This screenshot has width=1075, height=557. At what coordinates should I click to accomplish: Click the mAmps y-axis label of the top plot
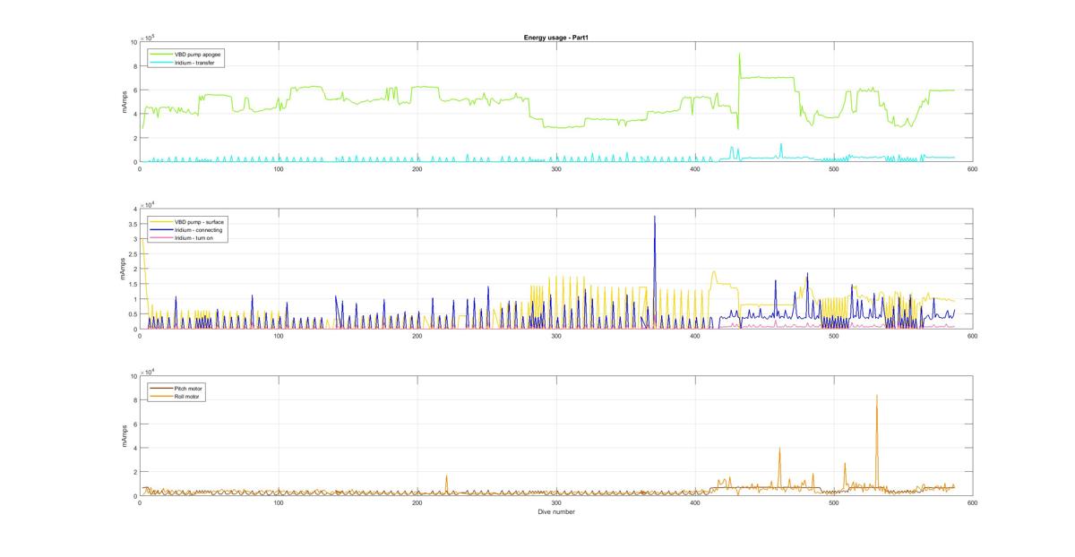pos(124,102)
